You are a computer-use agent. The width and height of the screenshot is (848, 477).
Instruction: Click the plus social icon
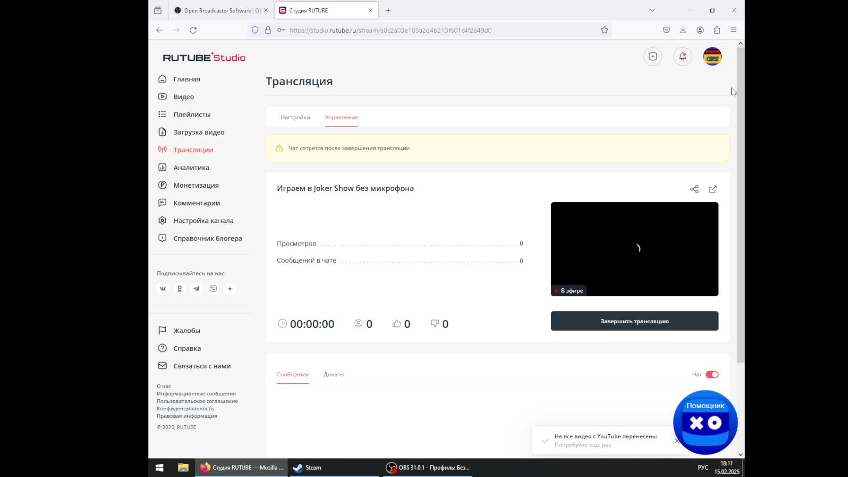(x=230, y=289)
